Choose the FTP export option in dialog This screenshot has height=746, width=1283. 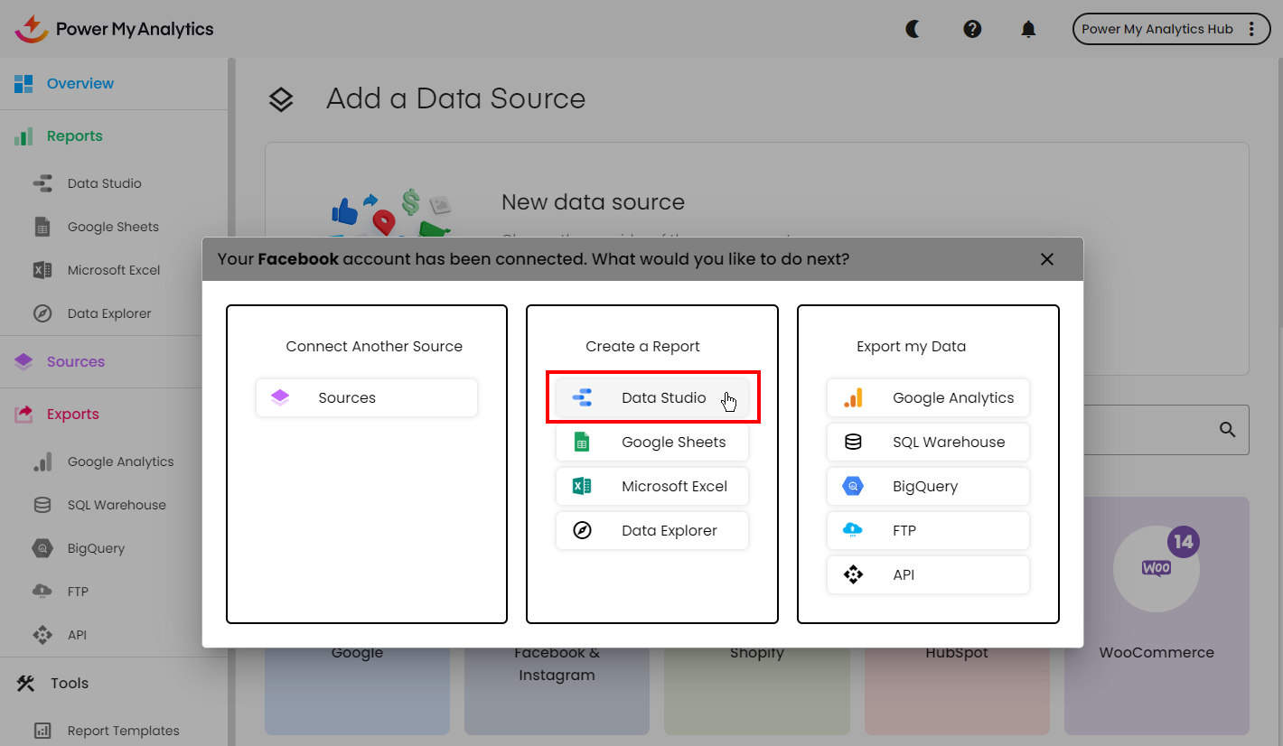[x=928, y=530]
